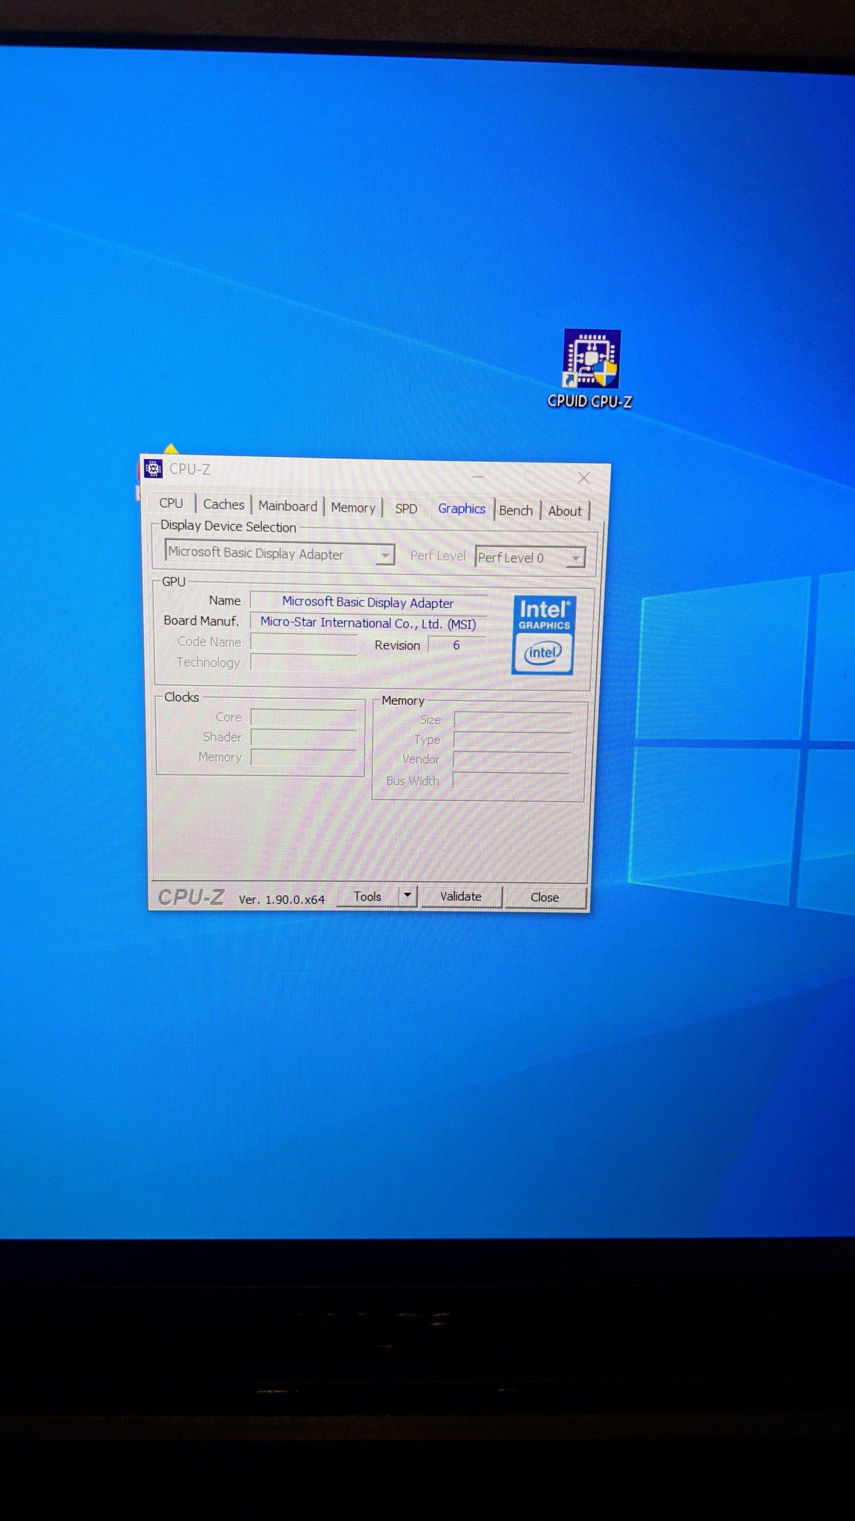855x1521 pixels.
Task: Click the Board Manuf. MSI value
Action: [x=368, y=623]
